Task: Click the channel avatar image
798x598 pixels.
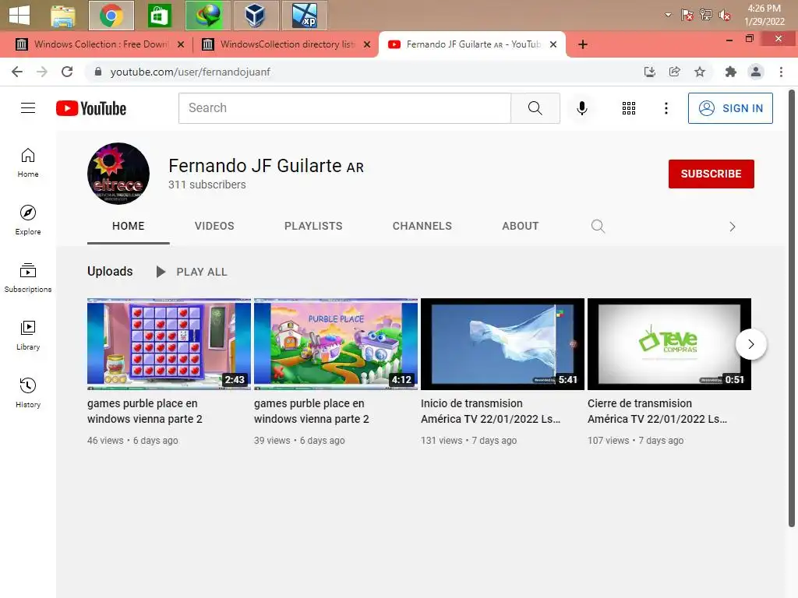Action: pyautogui.click(x=118, y=174)
